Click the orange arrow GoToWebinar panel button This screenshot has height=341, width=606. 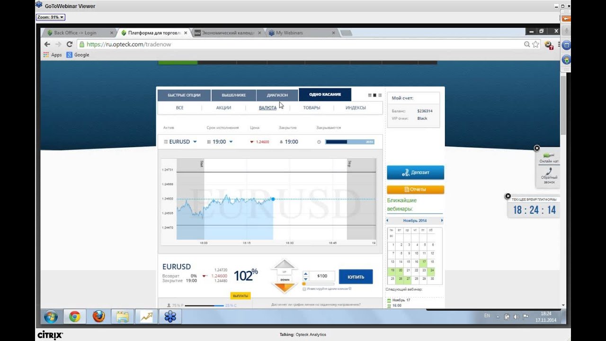pos(566,18)
